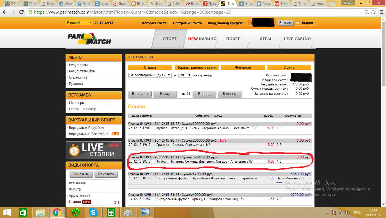Open Ввод/вывод средств link

tap(225, 23)
